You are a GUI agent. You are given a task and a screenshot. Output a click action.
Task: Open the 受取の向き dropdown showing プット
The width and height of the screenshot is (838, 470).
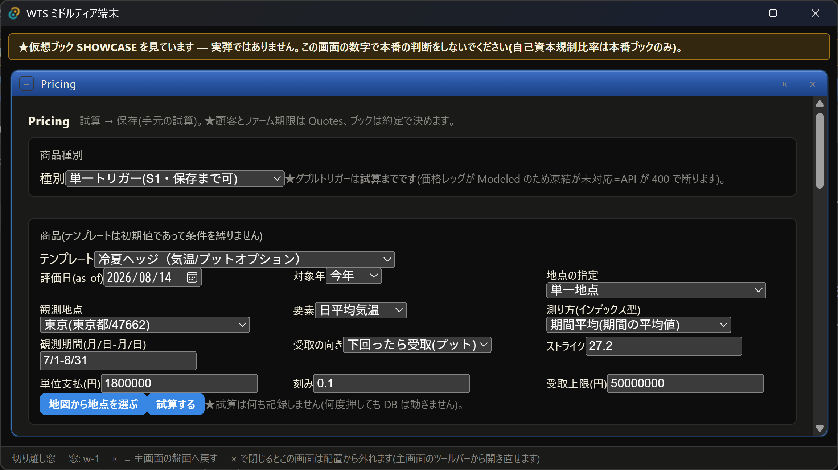417,345
